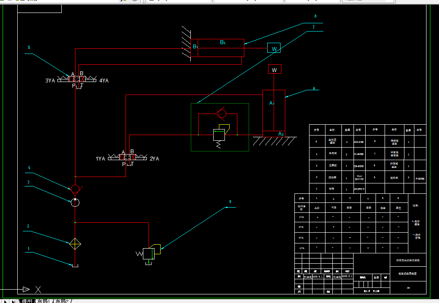Select the horizontal cylinder labeled B2
The image size is (439, 303).
[x=217, y=48]
